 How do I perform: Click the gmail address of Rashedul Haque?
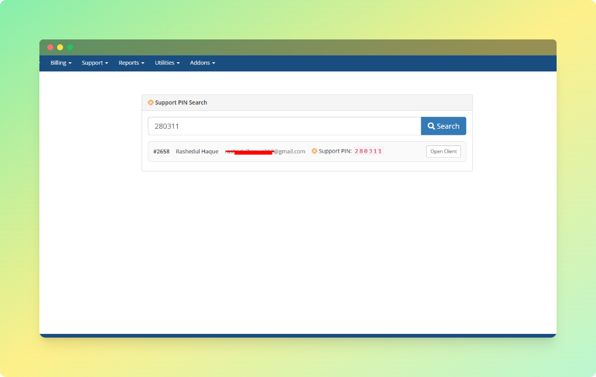tap(265, 151)
